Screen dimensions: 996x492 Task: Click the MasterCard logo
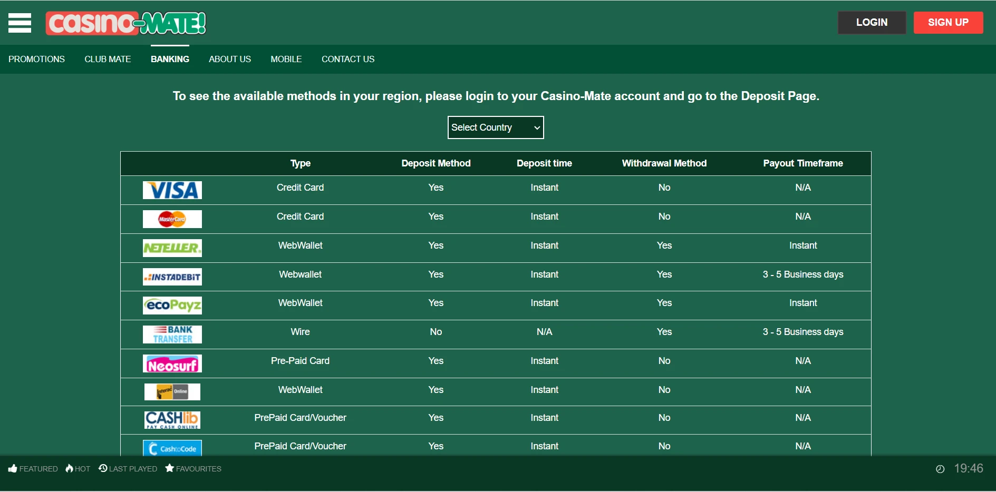tap(172, 219)
